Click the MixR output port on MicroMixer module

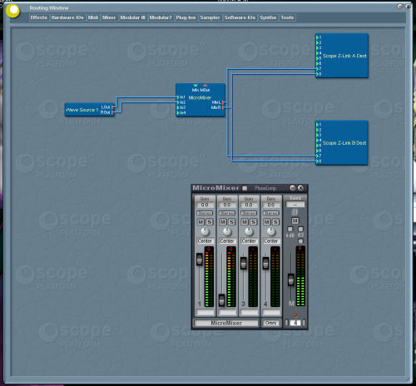click(223, 107)
